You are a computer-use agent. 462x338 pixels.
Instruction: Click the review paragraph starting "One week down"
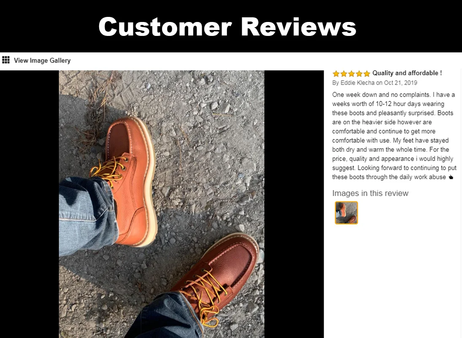pos(394,136)
